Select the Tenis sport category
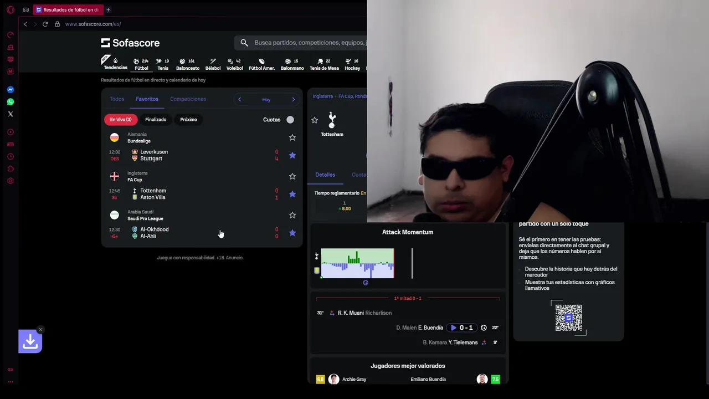 click(163, 64)
